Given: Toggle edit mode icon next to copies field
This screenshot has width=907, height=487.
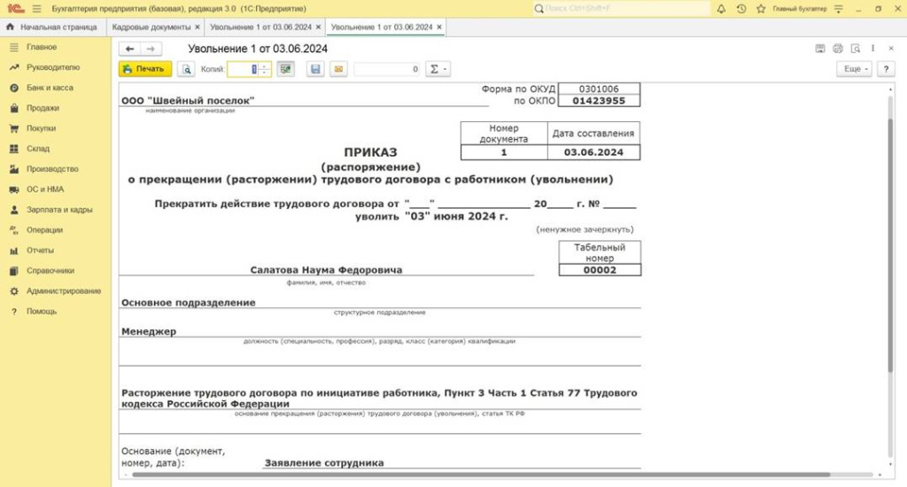Looking at the screenshot, I should [x=285, y=69].
